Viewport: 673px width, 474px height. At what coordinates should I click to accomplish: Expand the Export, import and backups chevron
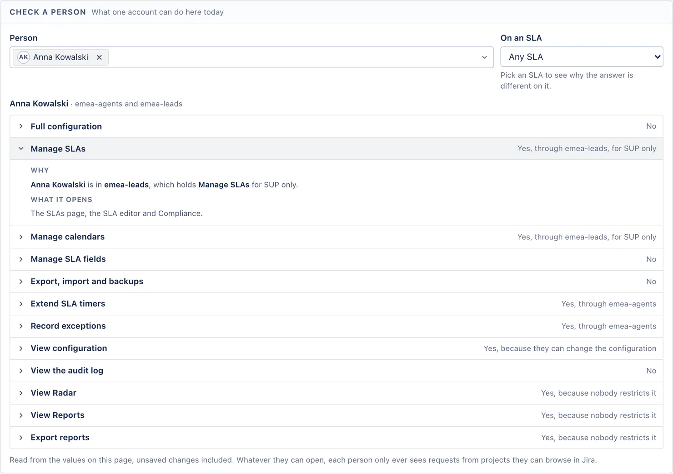(x=21, y=282)
